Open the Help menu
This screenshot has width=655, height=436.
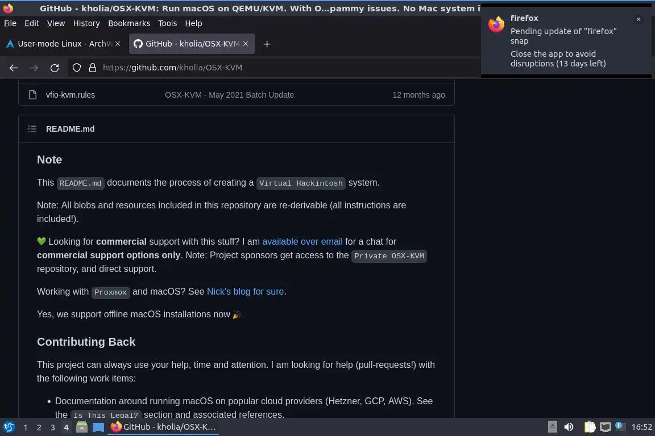click(x=193, y=23)
